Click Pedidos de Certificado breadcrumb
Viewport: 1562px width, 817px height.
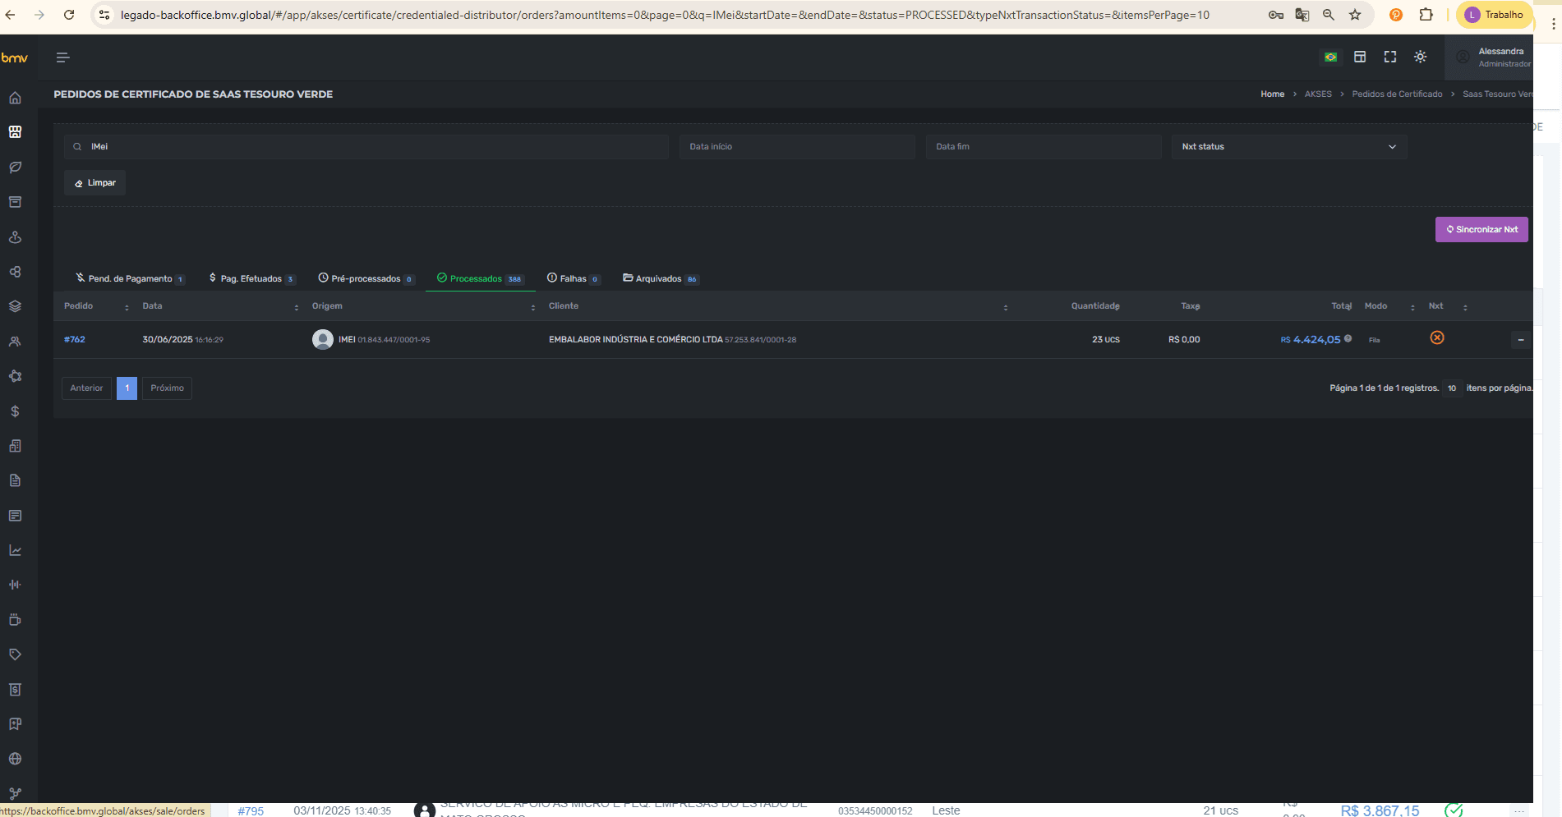[x=1397, y=94]
